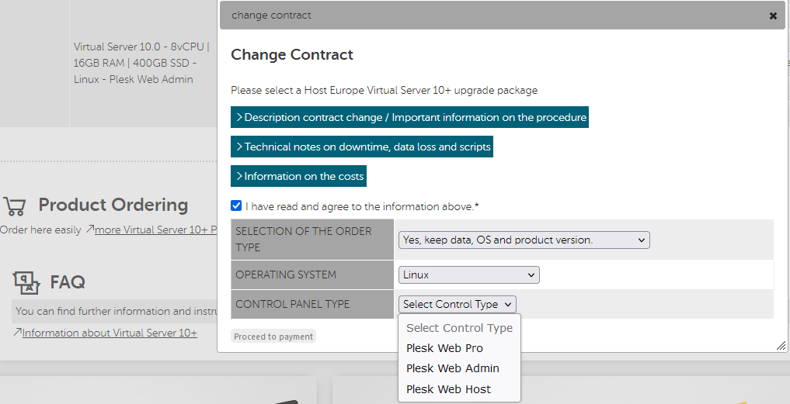790x404 pixels.
Task: Click the FAQ icon
Action: click(x=26, y=282)
